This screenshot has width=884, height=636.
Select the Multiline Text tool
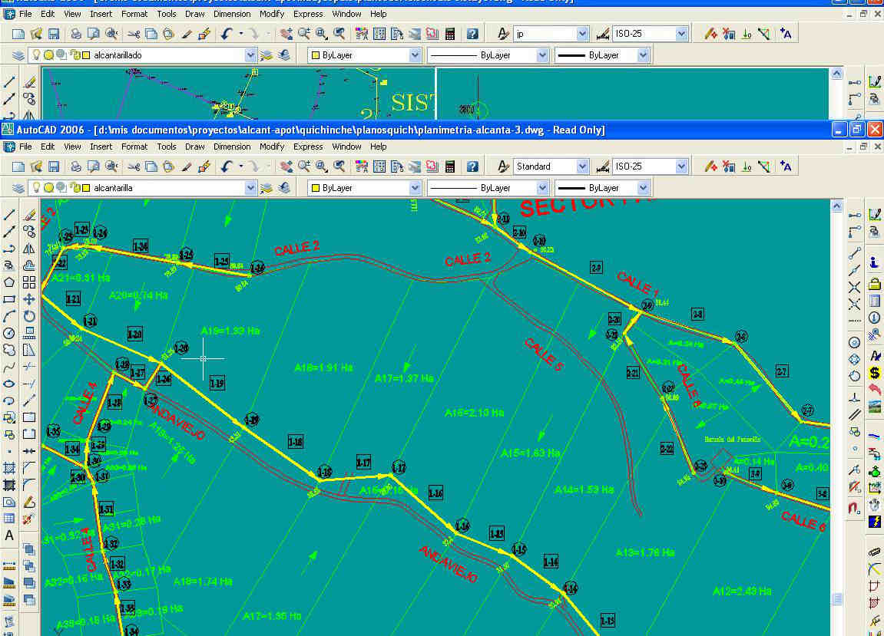tap(10, 535)
